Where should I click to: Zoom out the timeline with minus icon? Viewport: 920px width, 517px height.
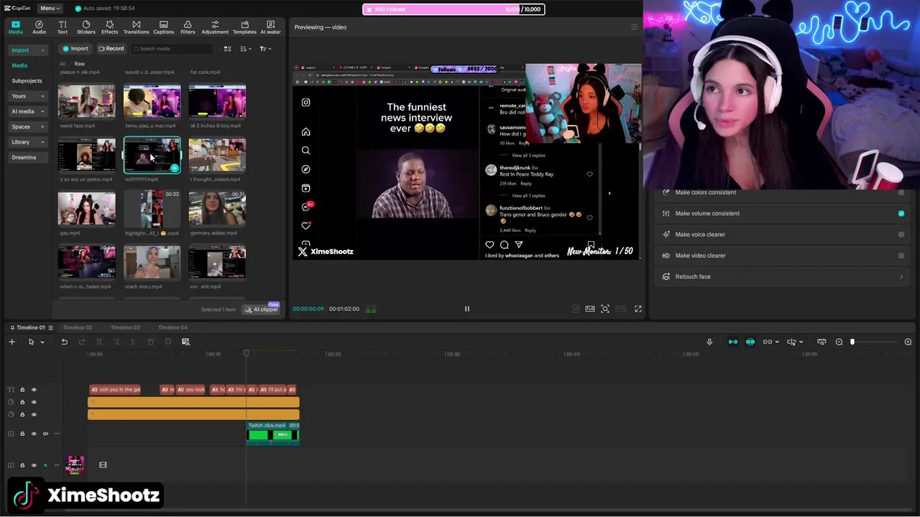(x=839, y=342)
